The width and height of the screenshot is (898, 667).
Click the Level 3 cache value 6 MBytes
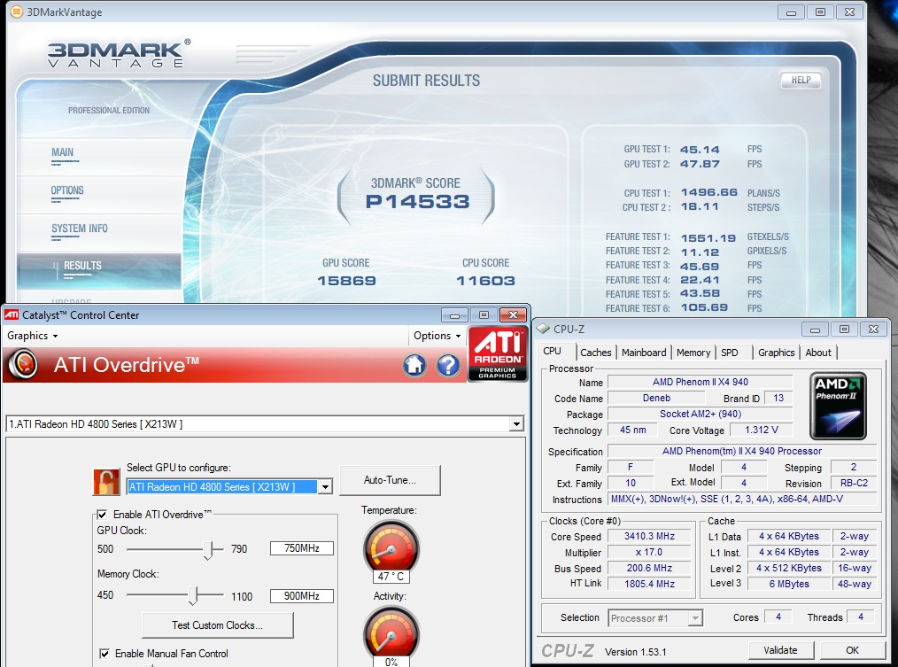point(789,584)
